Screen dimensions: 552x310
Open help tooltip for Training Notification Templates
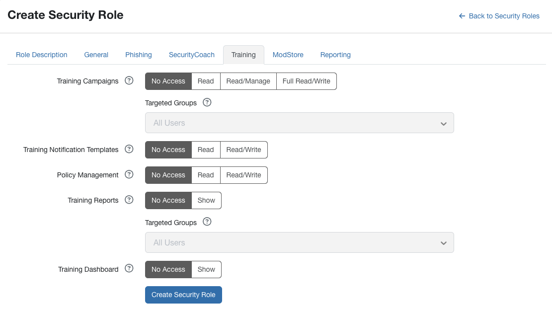(x=129, y=149)
